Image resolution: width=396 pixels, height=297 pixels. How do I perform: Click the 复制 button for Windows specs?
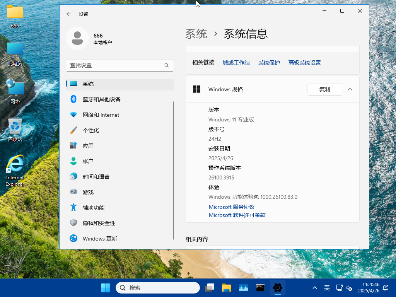[x=324, y=89]
